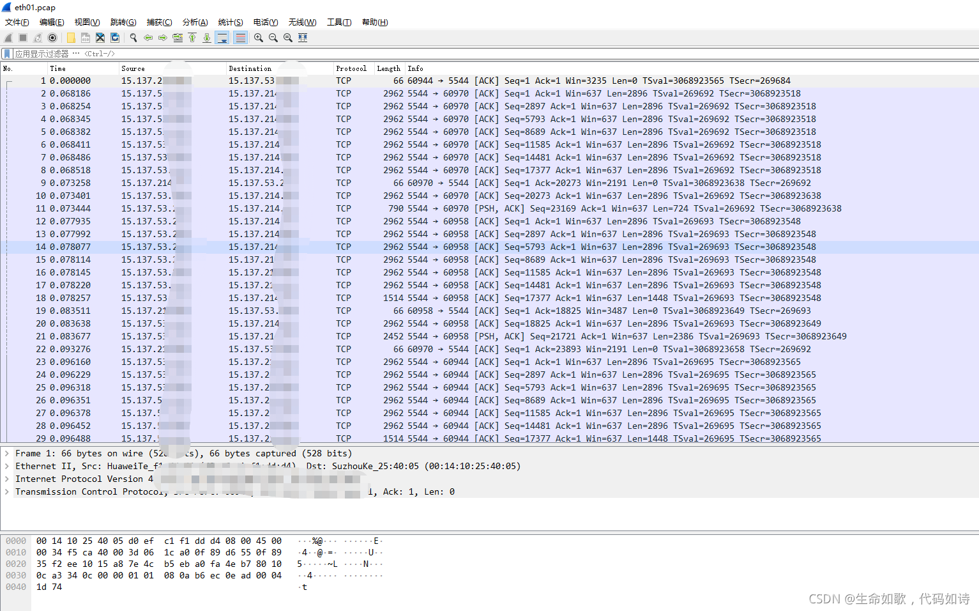The image size is (979, 611).
Task: Open the 工具(T) menu
Action: [x=339, y=22]
